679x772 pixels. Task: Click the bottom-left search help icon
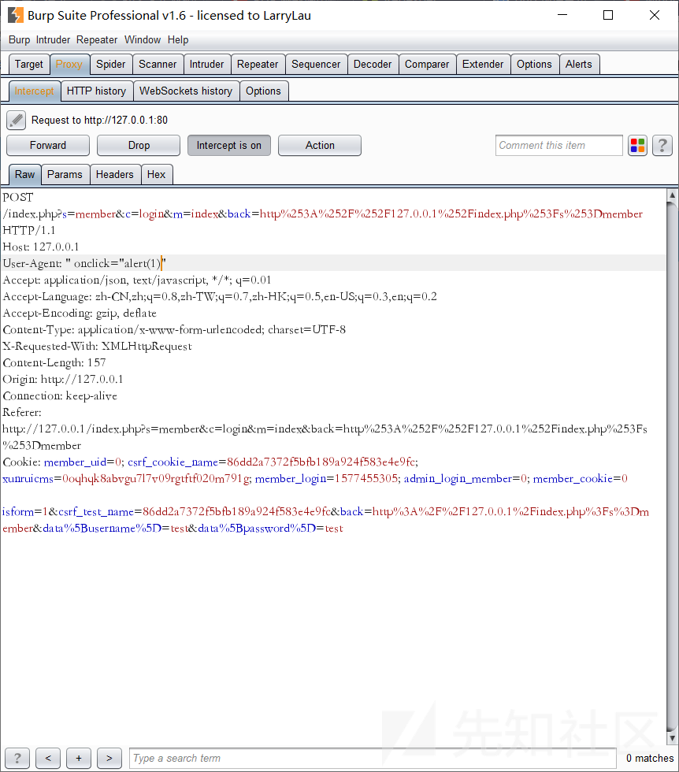pos(17,758)
